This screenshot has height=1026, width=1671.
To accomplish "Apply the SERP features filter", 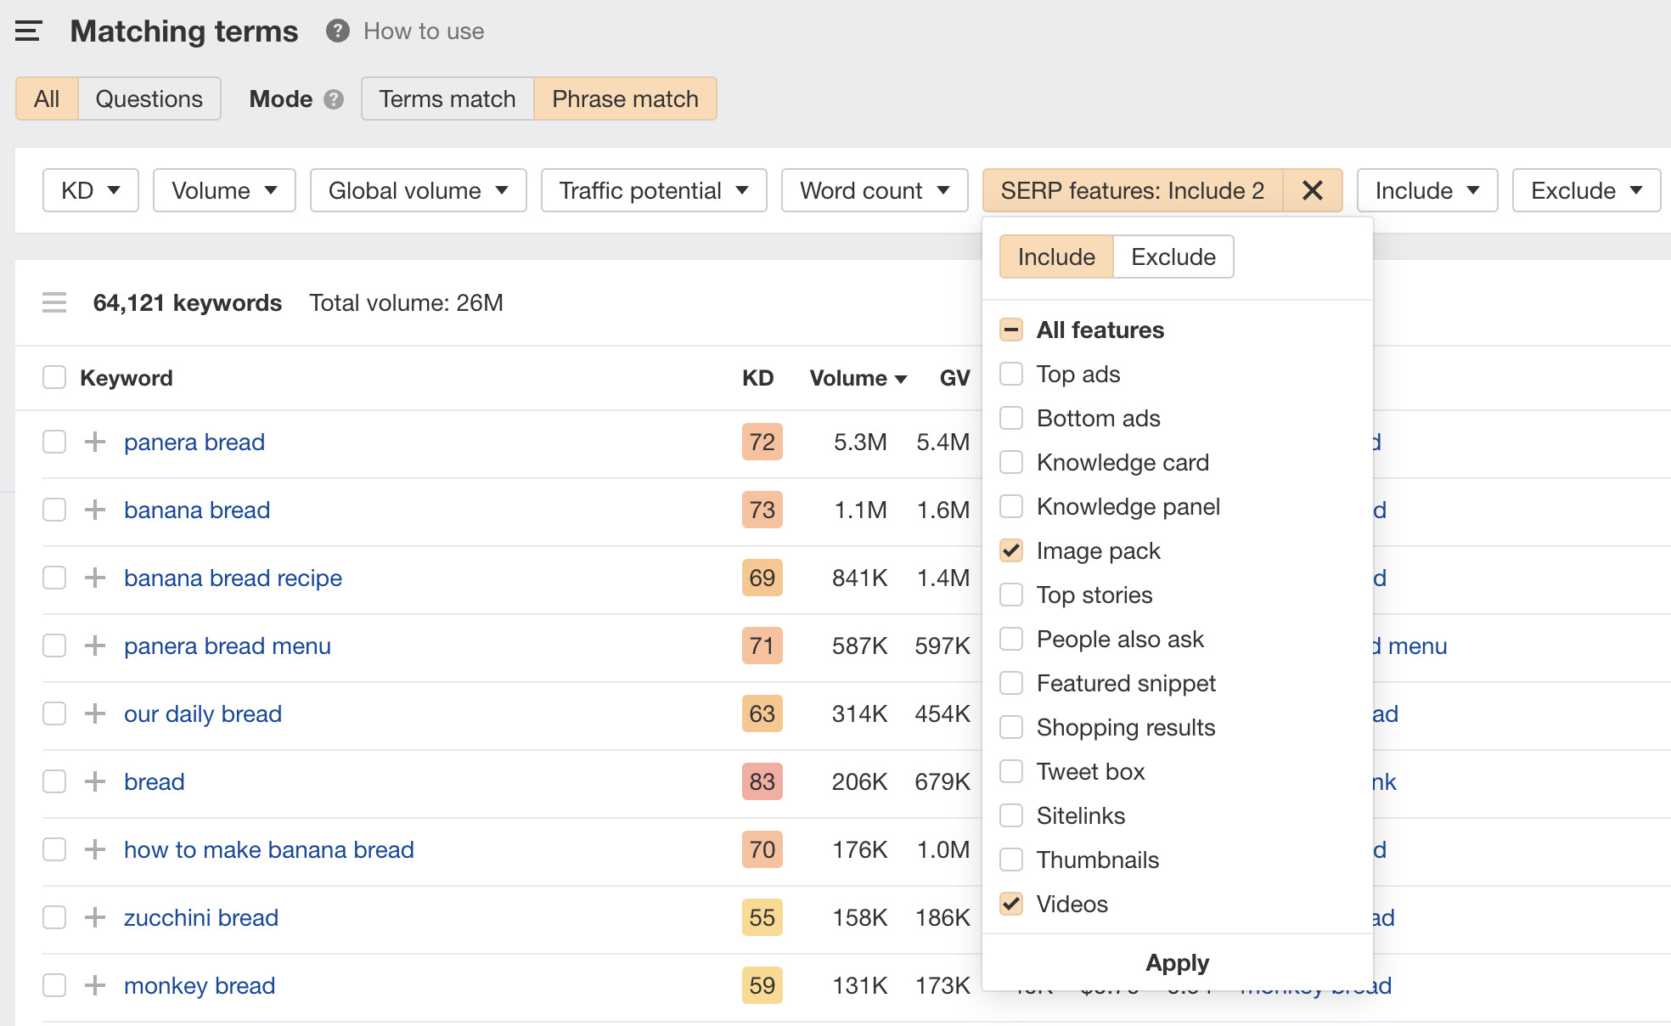I will (x=1177, y=962).
